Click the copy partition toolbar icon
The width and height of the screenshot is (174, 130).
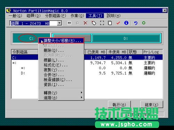pyautogui.click(x=110, y=23)
